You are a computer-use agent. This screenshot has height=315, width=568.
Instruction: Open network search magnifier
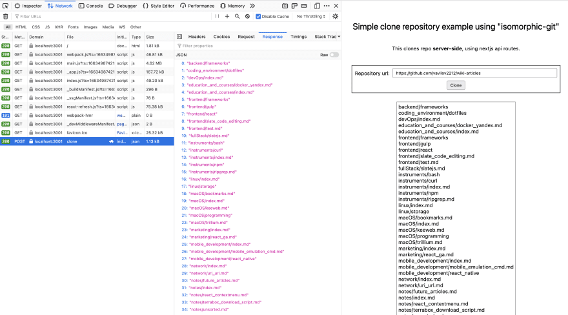pyautogui.click(x=238, y=16)
